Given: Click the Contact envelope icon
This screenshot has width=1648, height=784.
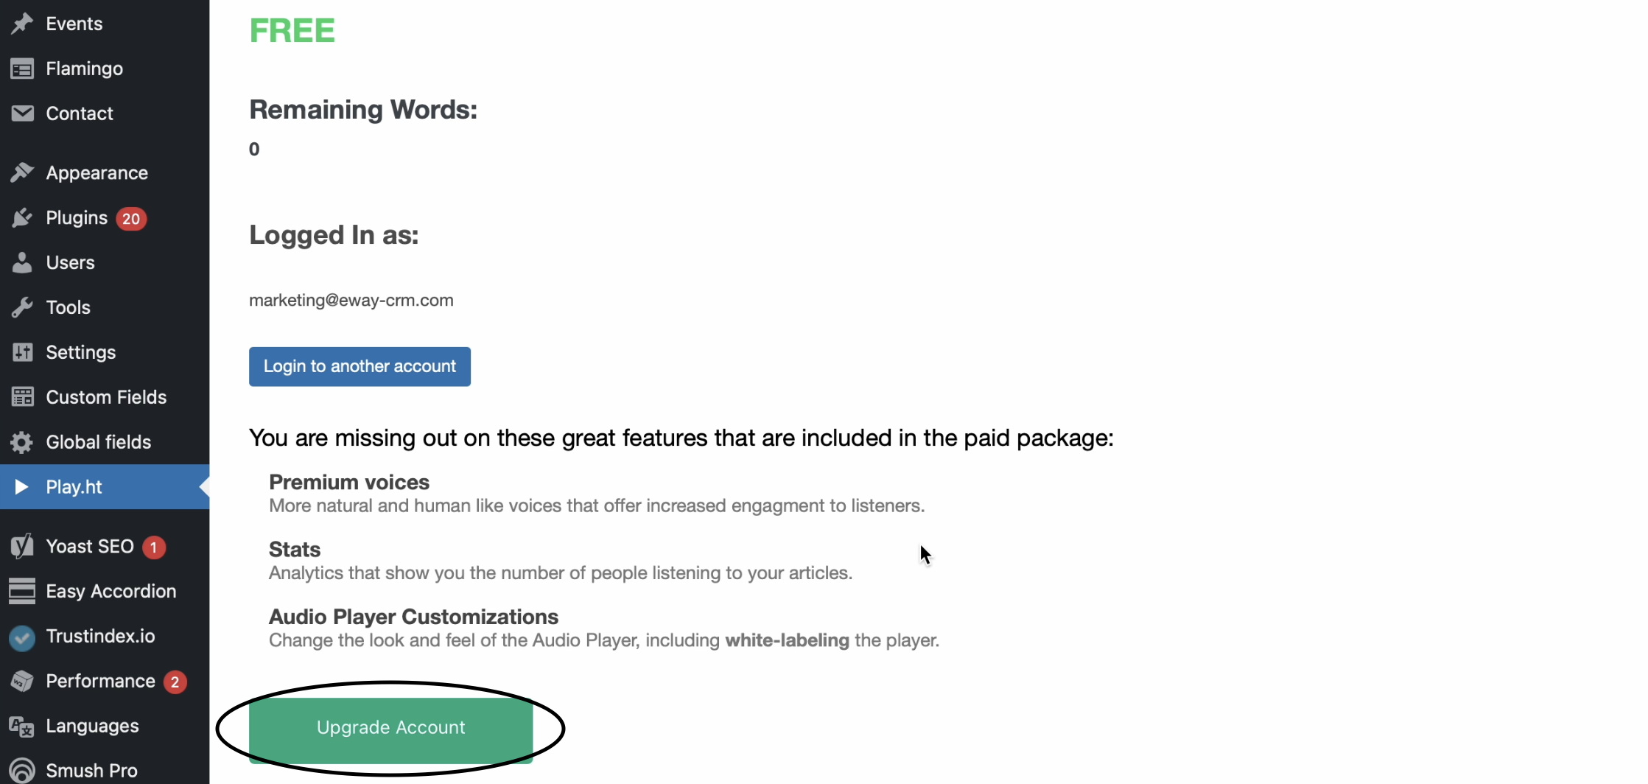Looking at the screenshot, I should (22, 113).
